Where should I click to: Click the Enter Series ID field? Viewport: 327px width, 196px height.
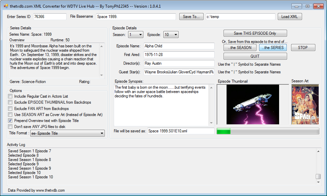tap(50, 17)
